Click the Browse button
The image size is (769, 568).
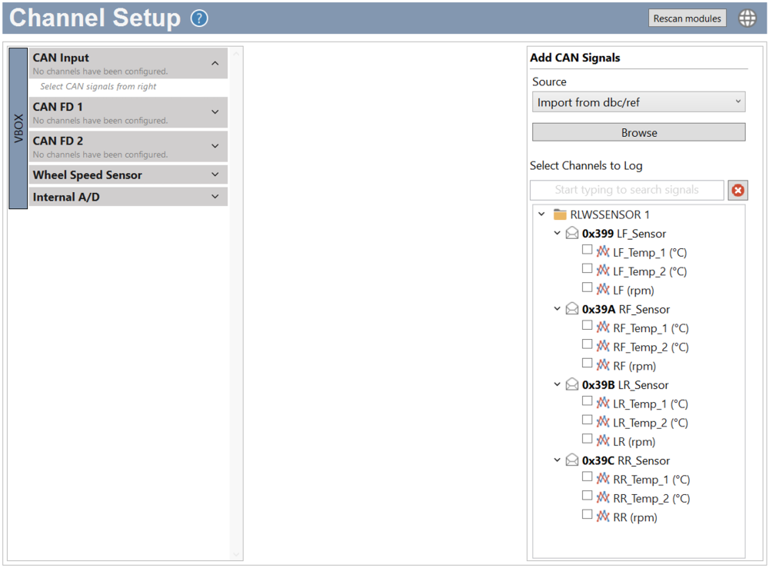pyautogui.click(x=638, y=131)
